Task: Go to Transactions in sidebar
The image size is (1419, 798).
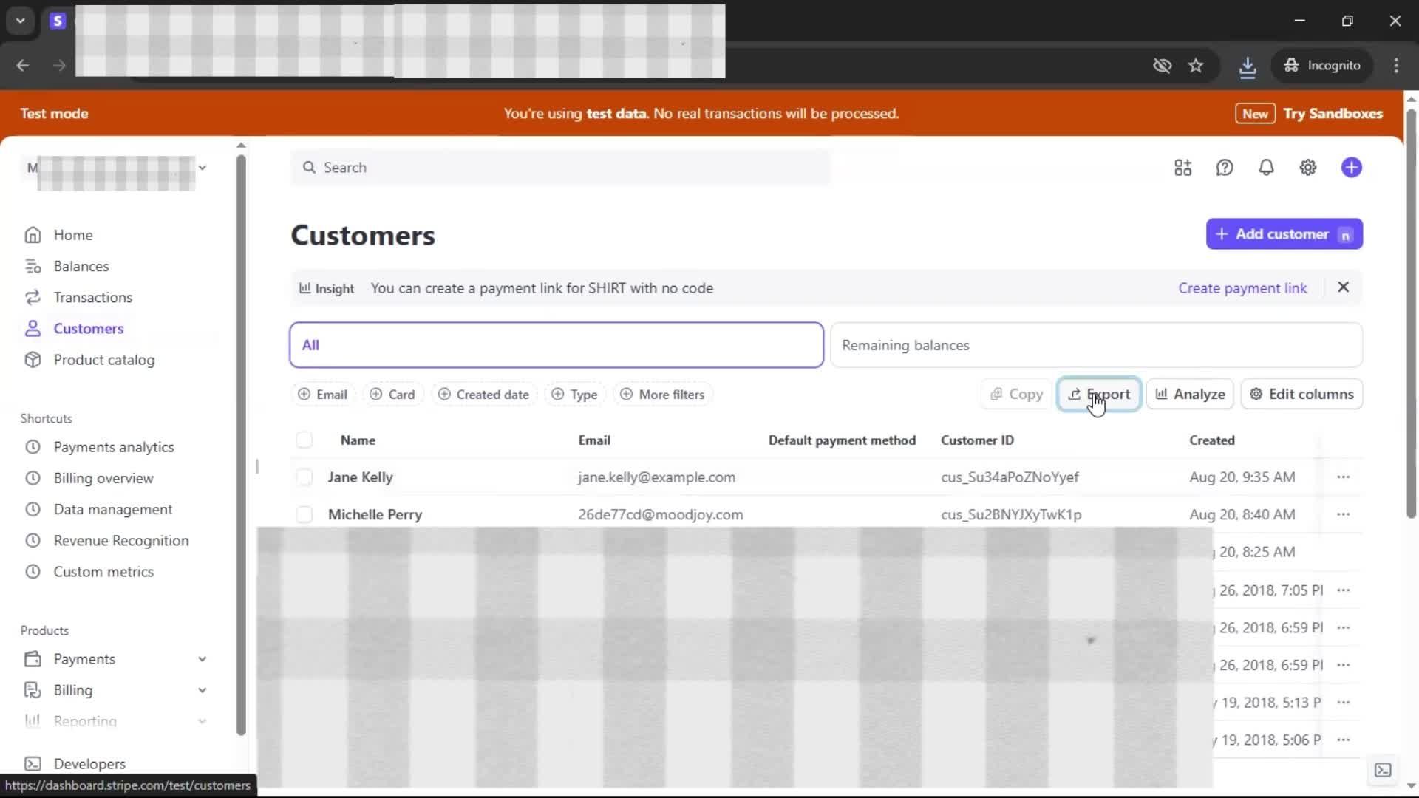Action: click(x=92, y=298)
